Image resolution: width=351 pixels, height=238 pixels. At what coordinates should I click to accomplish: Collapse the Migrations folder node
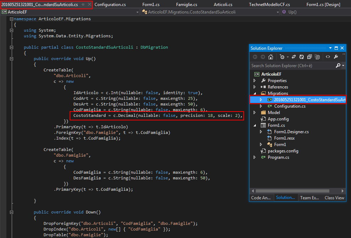pyautogui.click(x=255, y=93)
